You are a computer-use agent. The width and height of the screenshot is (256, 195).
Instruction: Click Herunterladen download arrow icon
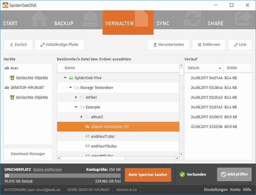[155, 44]
